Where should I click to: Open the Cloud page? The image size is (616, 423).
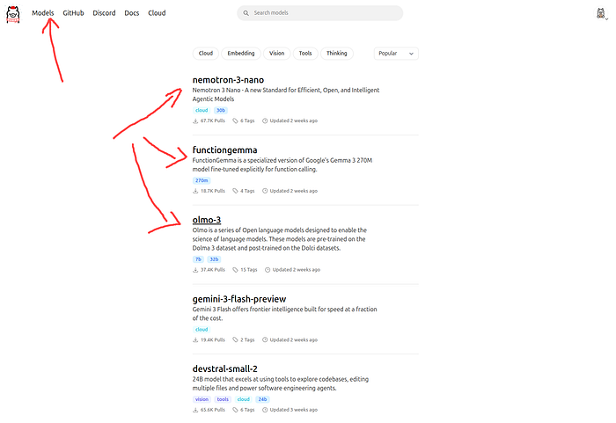pyautogui.click(x=157, y=13)
